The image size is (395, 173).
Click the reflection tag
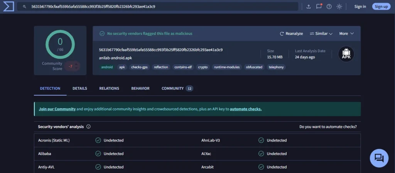pyautogui.click(x=161, y=67)
